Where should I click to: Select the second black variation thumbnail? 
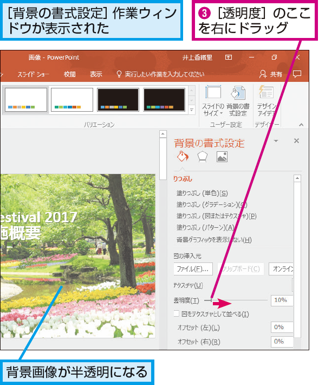[x=164, y=100]
